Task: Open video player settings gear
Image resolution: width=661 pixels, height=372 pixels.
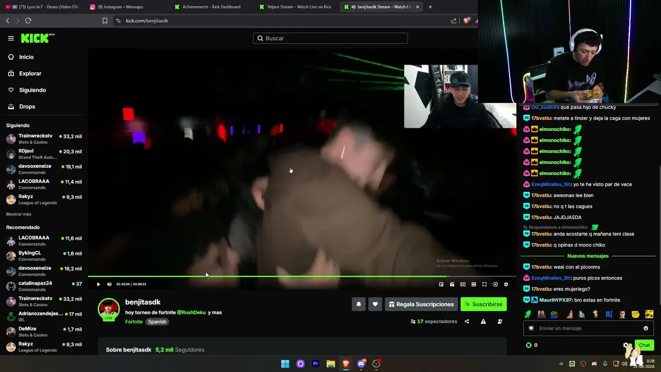Action: (x=506, y=284)
